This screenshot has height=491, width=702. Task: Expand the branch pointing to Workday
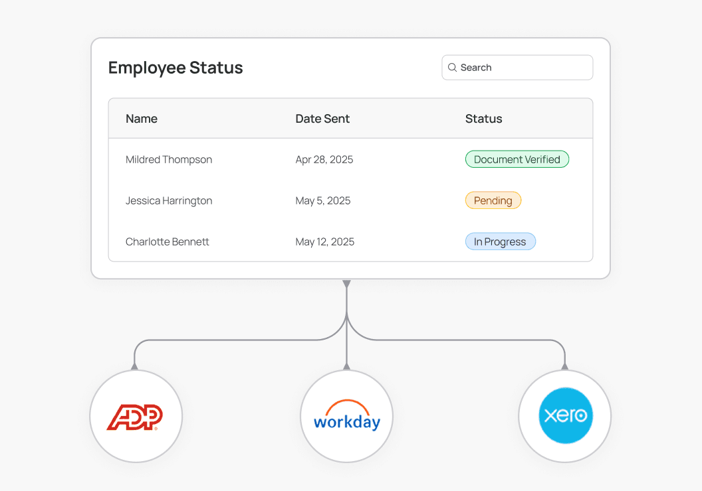click(x=346, y=365)
